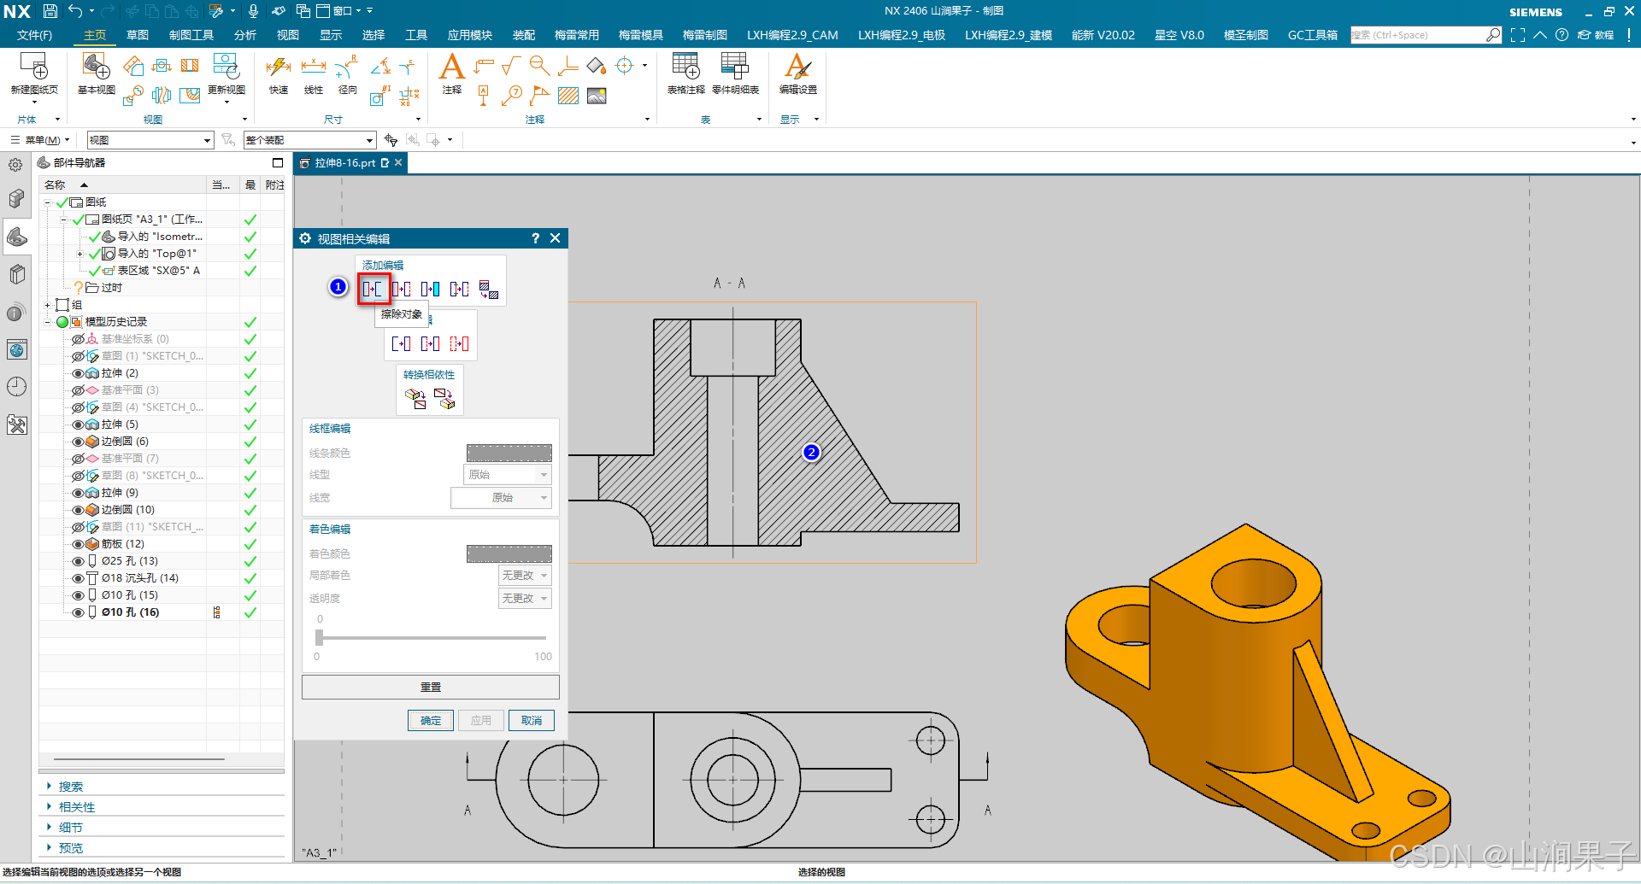Click the Delete Selected Edits icon

[431, 343]
